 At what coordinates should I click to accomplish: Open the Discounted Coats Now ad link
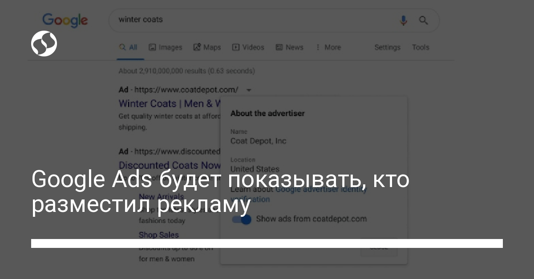pos(170,165)
